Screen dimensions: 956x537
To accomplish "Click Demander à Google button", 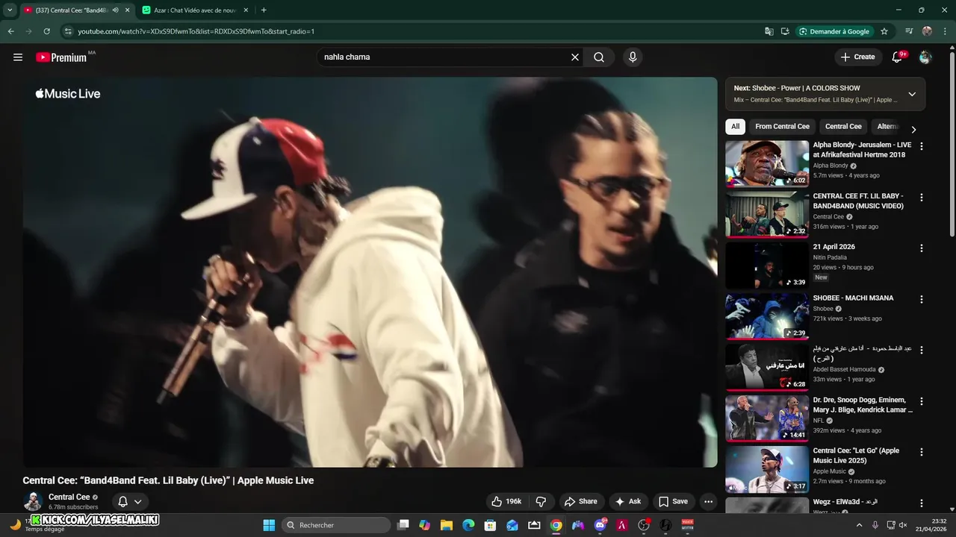I will point(834,31).
